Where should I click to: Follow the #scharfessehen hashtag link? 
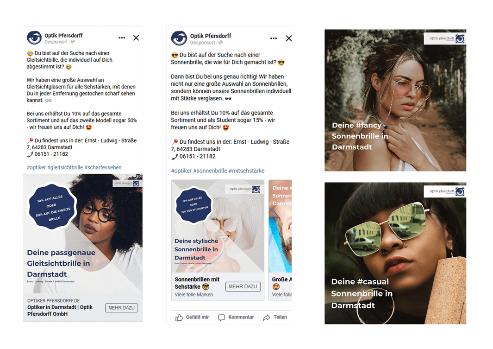pyautogui.click(x=103, y=167)
